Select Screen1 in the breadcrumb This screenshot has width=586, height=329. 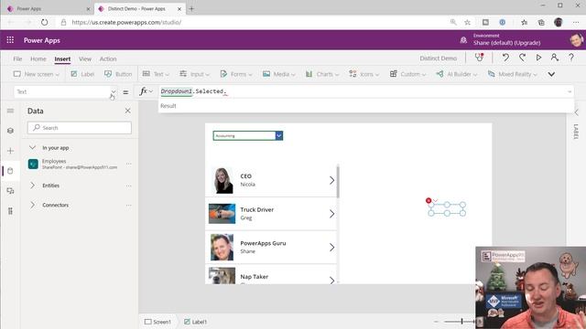(x=157, y=322)
